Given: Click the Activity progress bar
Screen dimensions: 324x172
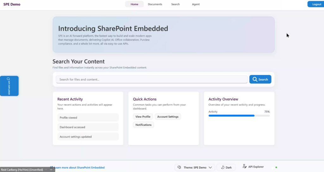Looking at the screenshot, I should point(239,116).
